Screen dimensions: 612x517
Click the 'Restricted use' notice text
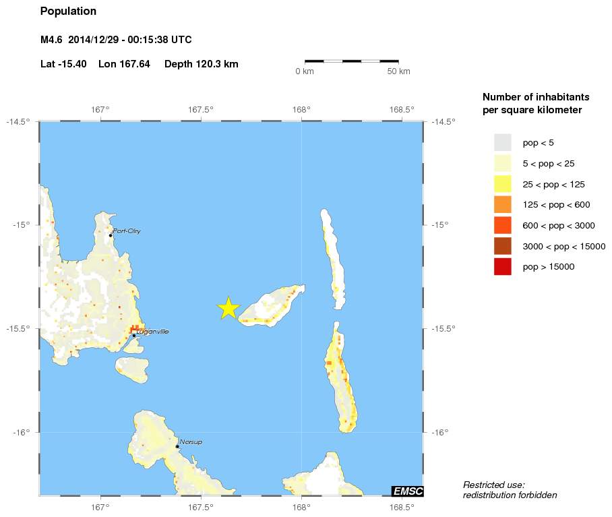(x=510, y=490)
